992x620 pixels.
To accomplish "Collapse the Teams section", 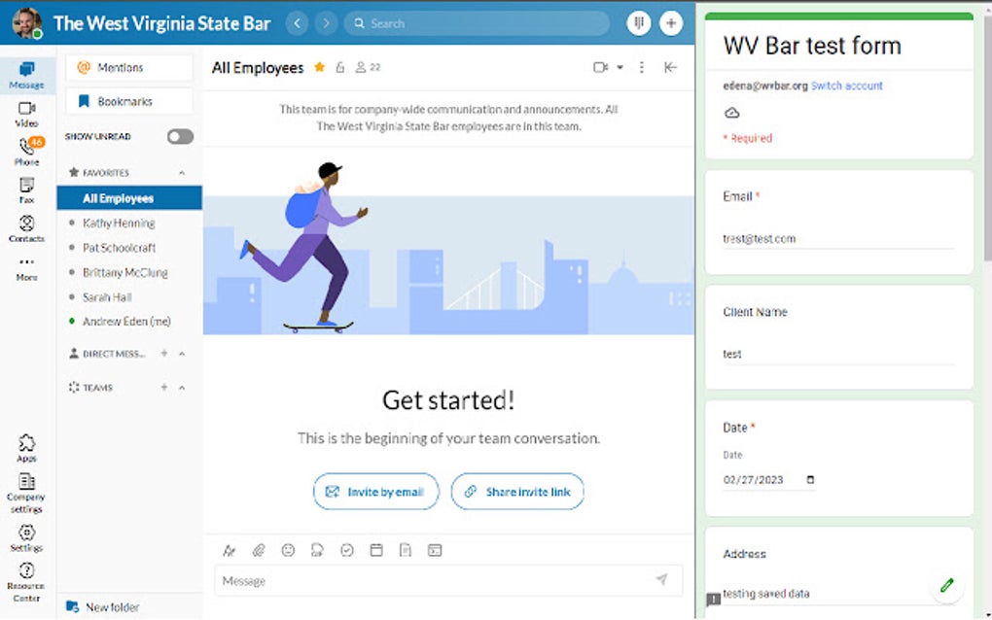I will pos(182,388).
